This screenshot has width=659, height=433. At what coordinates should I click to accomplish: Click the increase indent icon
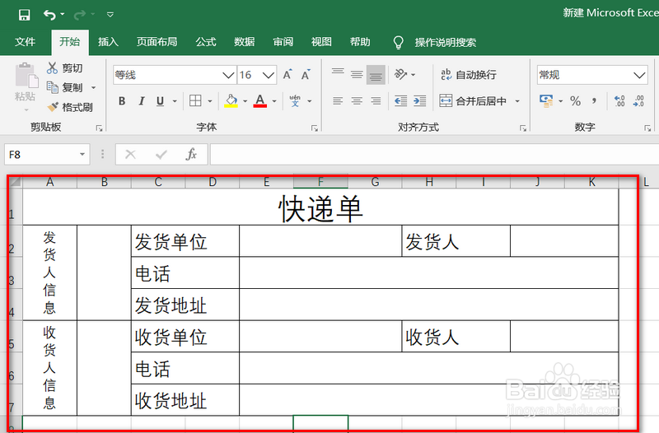[419, 100]
